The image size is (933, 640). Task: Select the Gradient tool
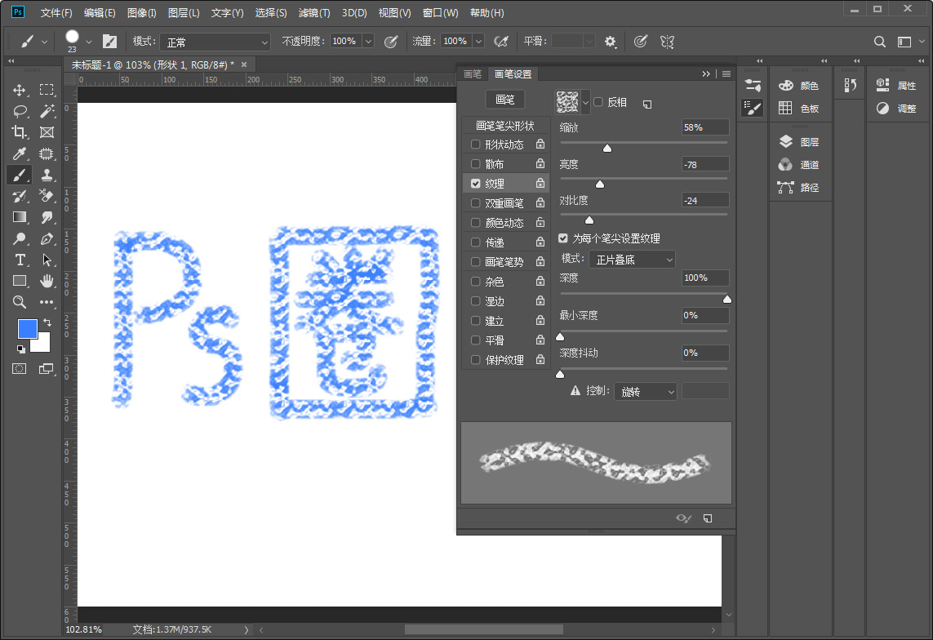(x=19, y=217)
